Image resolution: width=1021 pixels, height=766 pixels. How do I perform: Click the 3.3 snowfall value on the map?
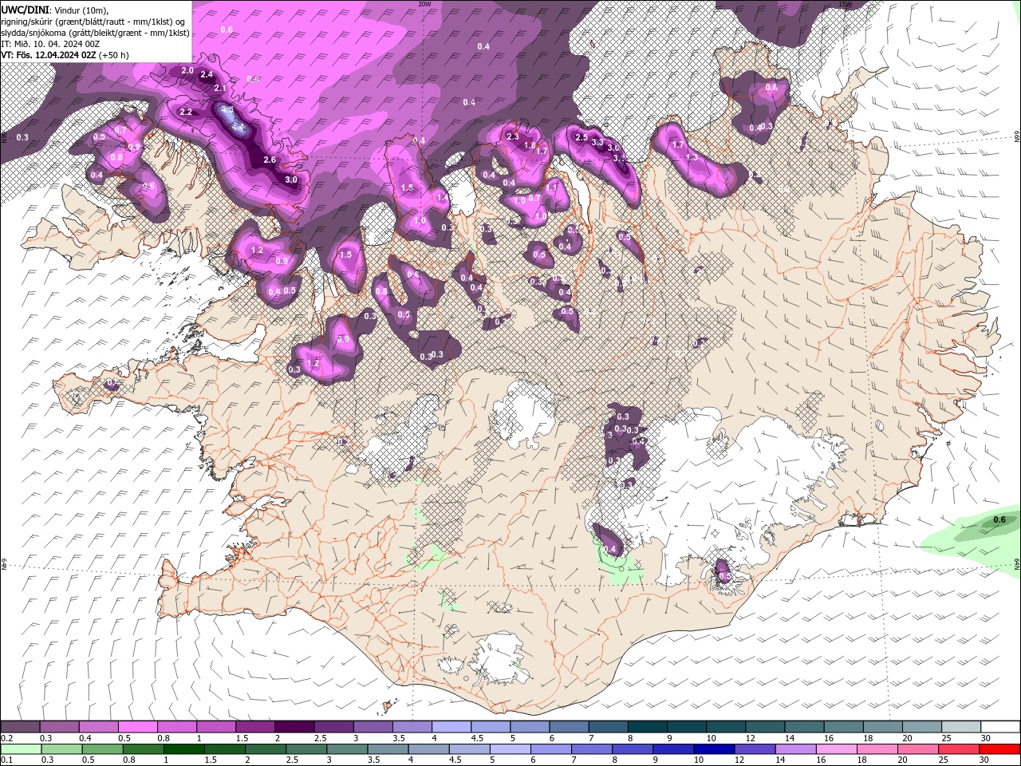[x=597, y=143]
